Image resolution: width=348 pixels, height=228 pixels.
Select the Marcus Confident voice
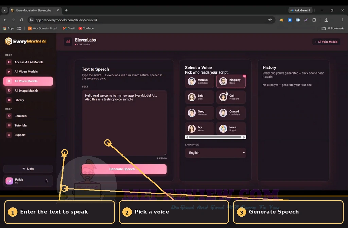click(199, 81)
